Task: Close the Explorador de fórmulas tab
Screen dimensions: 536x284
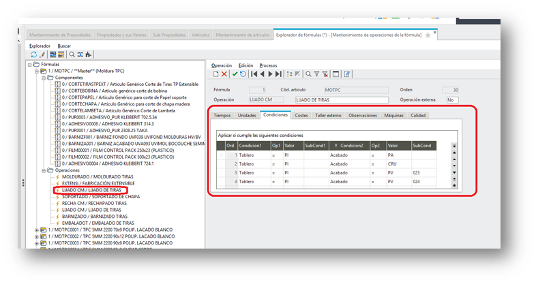Action: 435,33
